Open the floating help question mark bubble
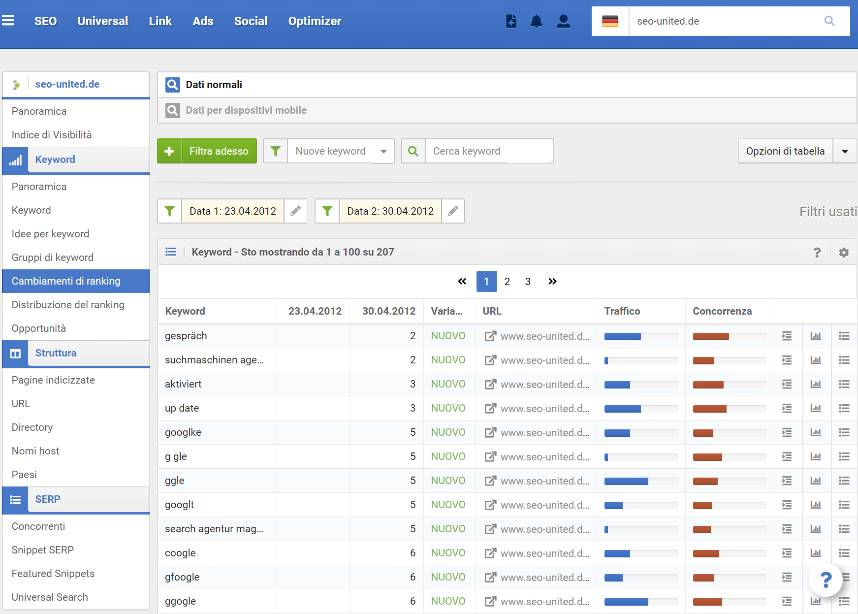Viewport: 858px width, 614px height. click(826, 580)
